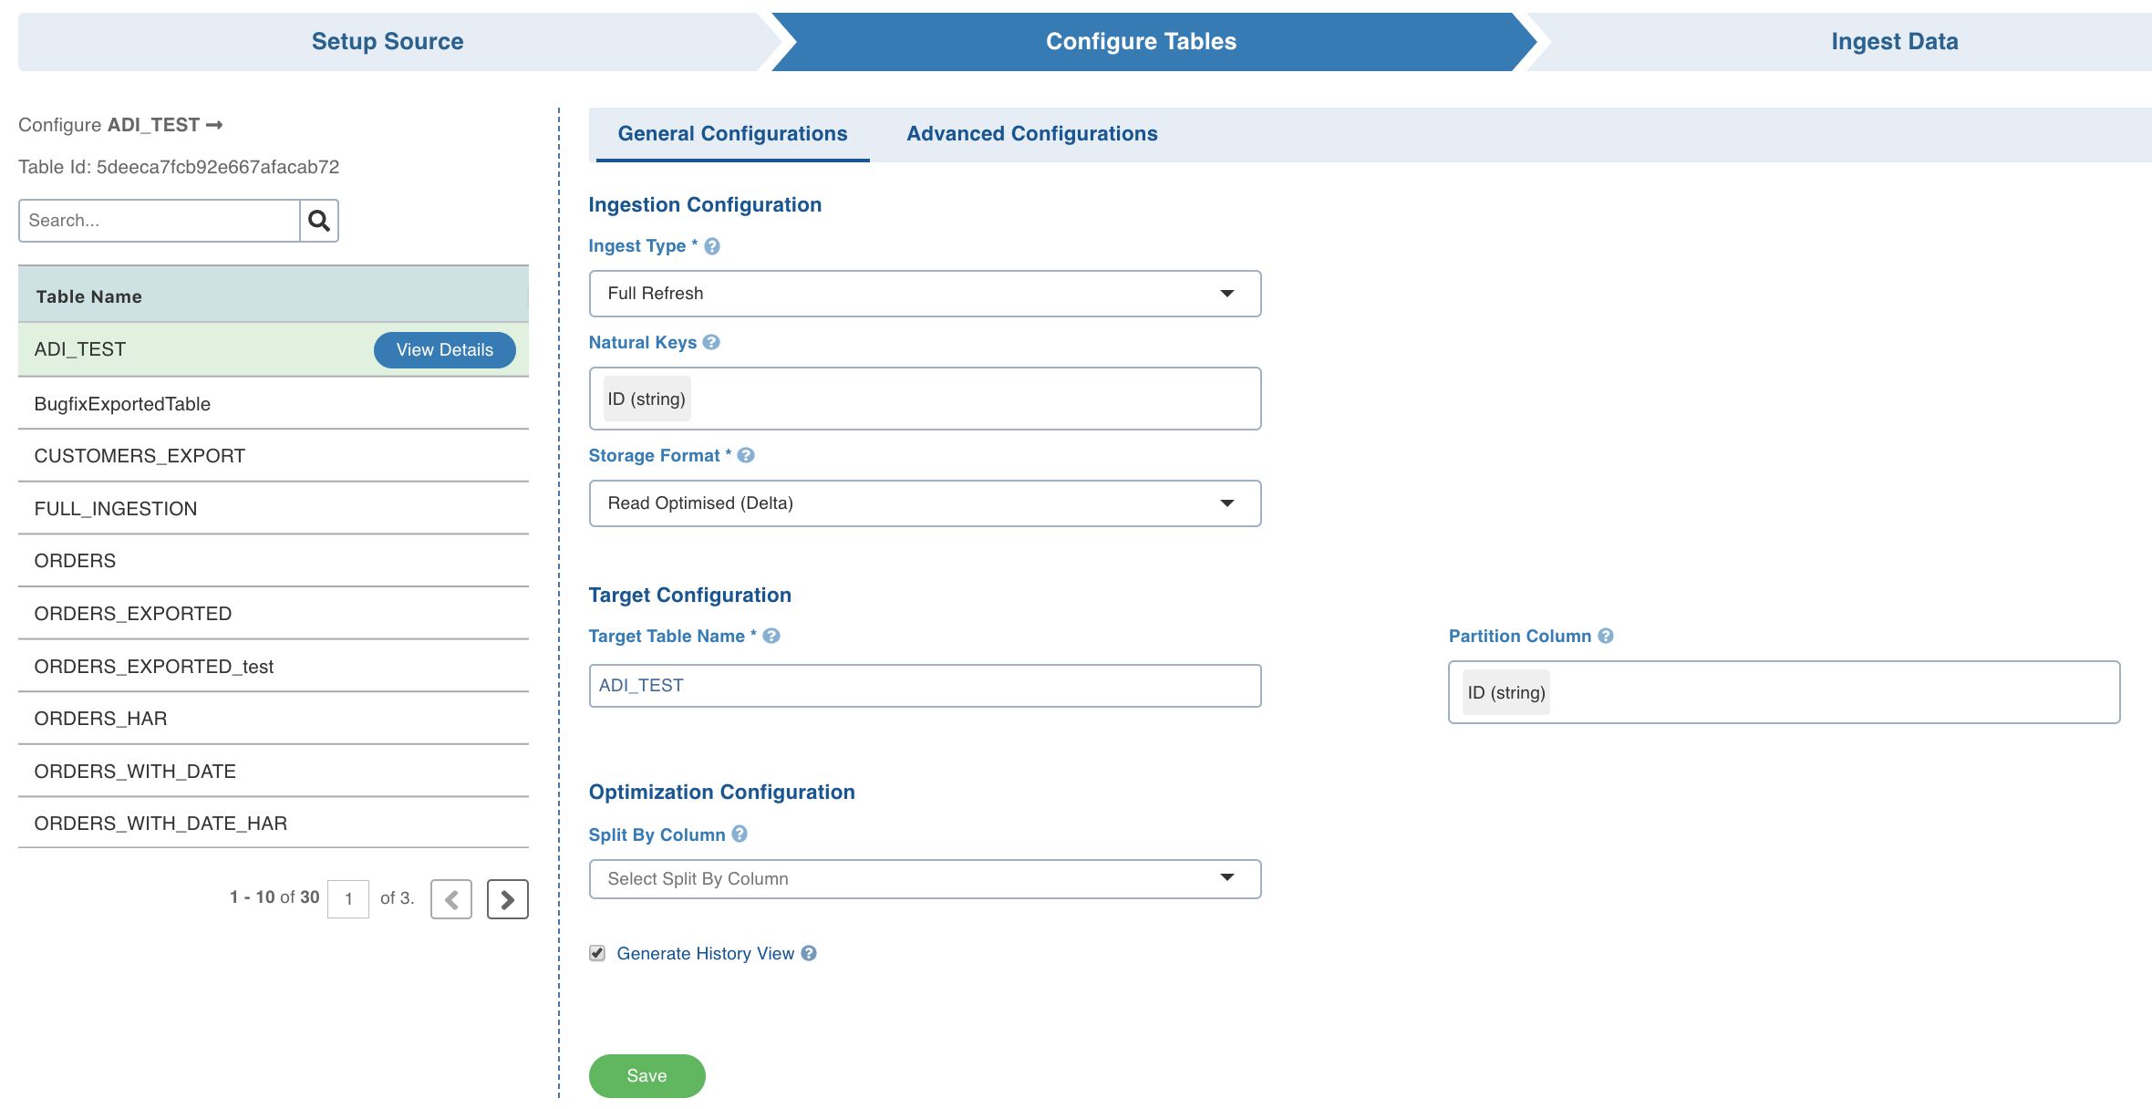Toggle the Generate History View checkbox
2152x1109 pixels.
point(597,953)
